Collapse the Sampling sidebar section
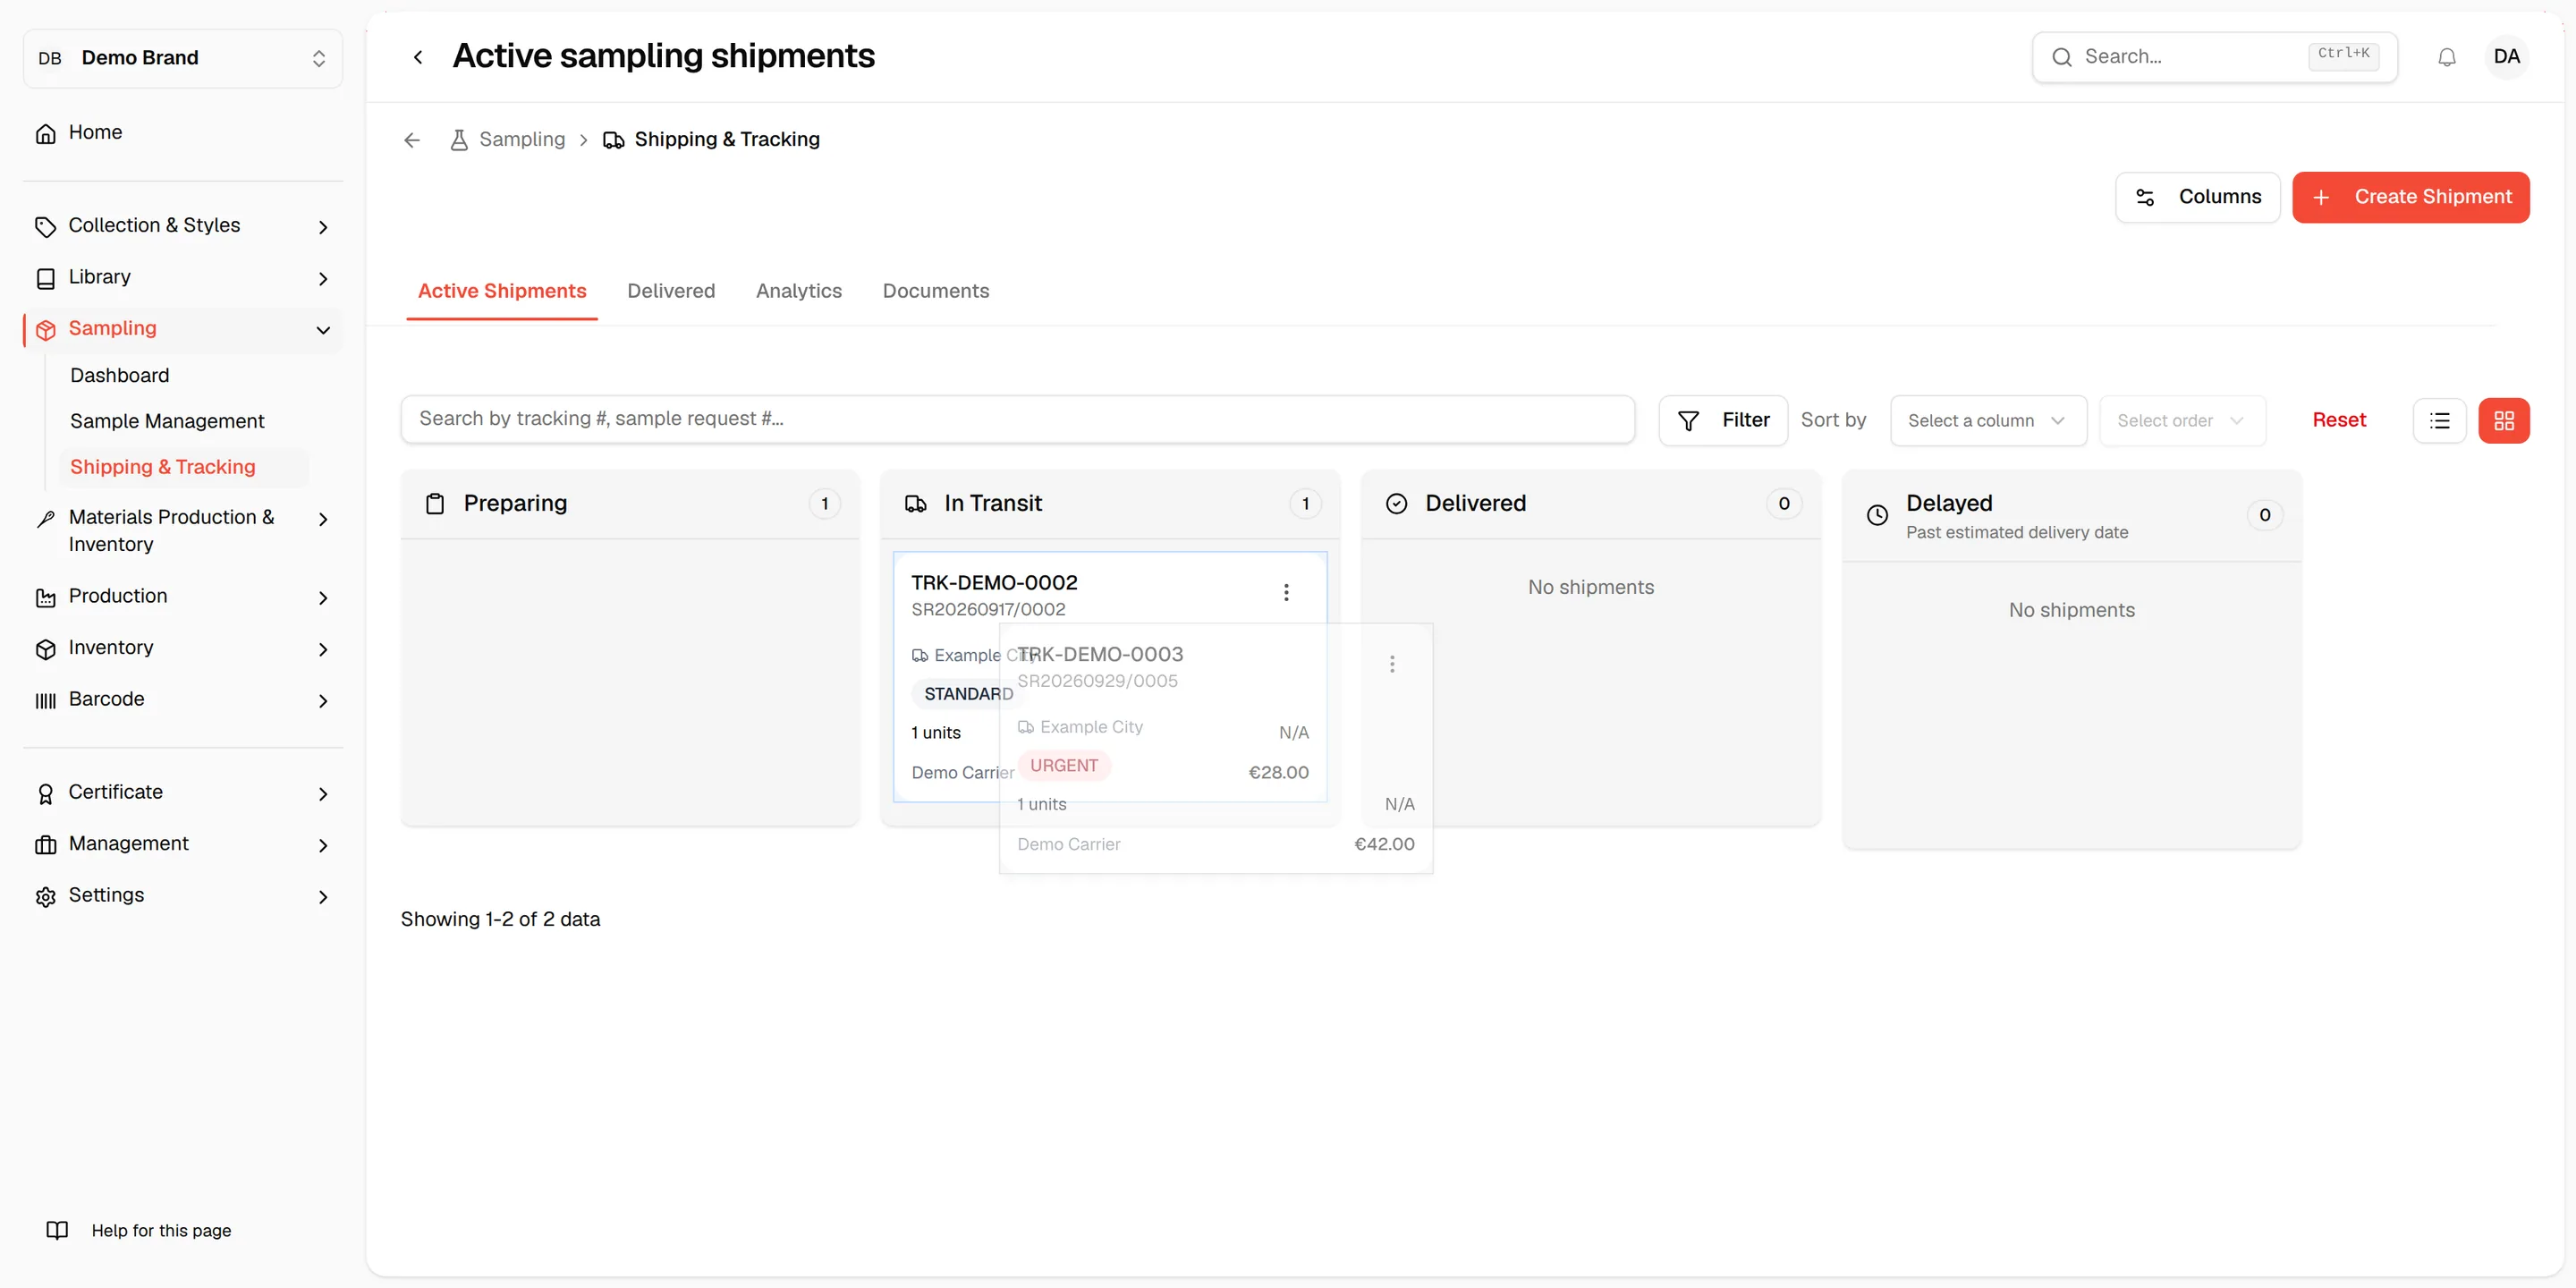Screen dimensions: 2576x1288 (x=182, y=329)
